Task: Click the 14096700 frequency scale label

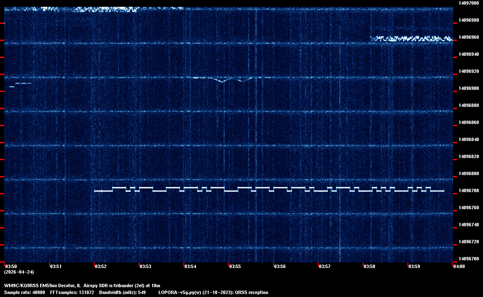Action: 468,259
